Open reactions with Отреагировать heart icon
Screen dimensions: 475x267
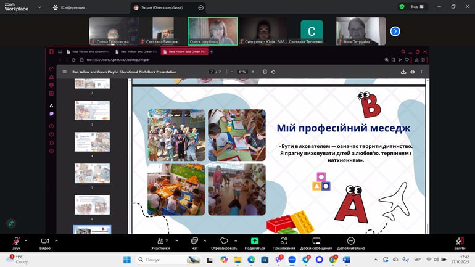pos(224,243)
